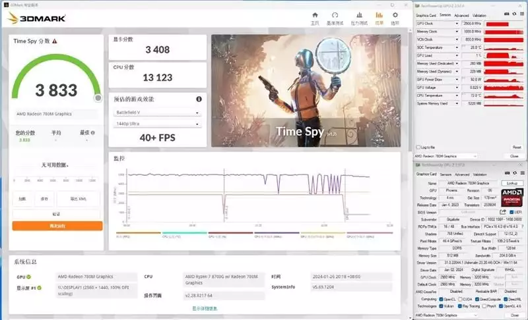Toggle the Ray Tracing checkbox

459,306
